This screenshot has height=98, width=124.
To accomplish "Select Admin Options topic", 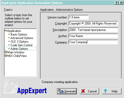I will pos(20,49).
